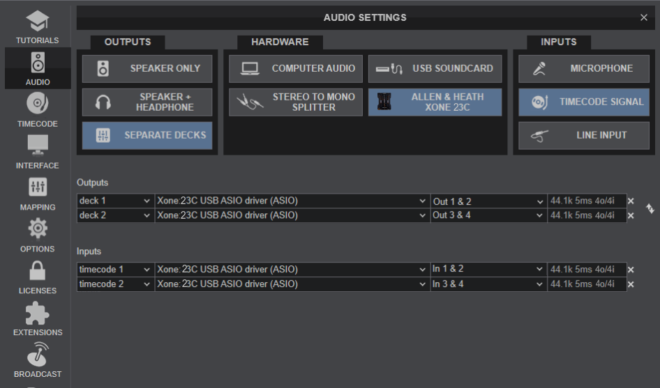Open the Timecode settings icon

pos(37,111)
